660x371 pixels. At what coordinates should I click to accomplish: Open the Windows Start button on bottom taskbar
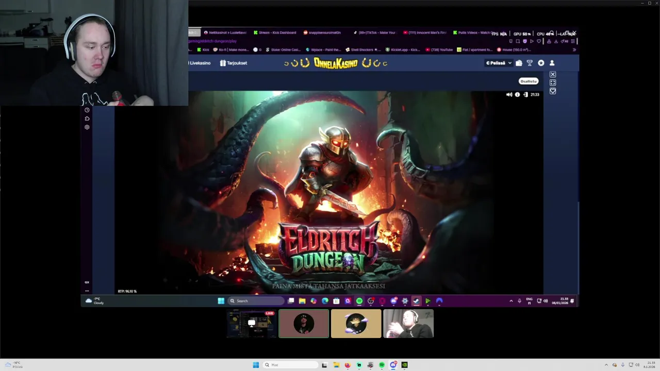pyautogui.click(x=256, y=365)
